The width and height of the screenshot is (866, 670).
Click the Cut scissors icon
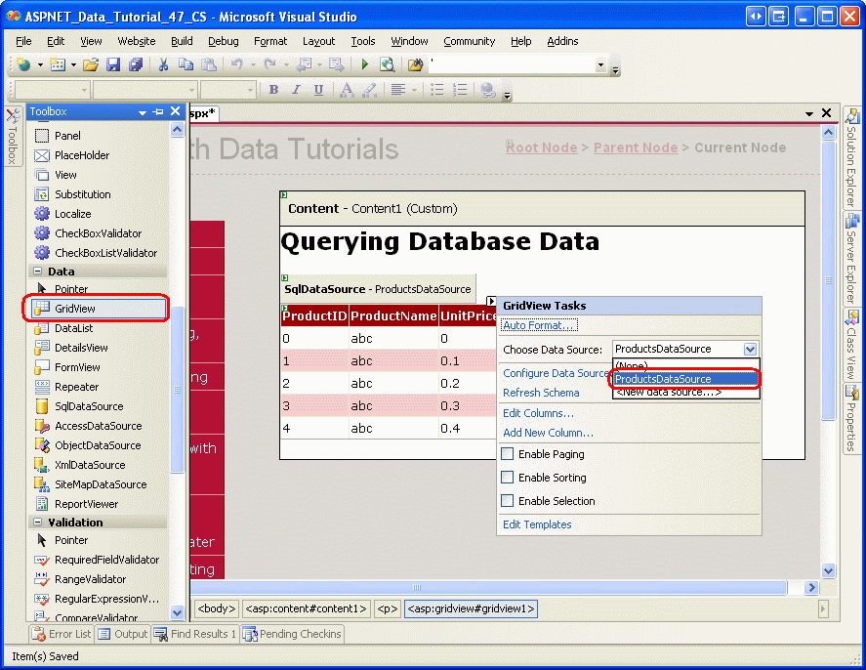click(163, 64)
